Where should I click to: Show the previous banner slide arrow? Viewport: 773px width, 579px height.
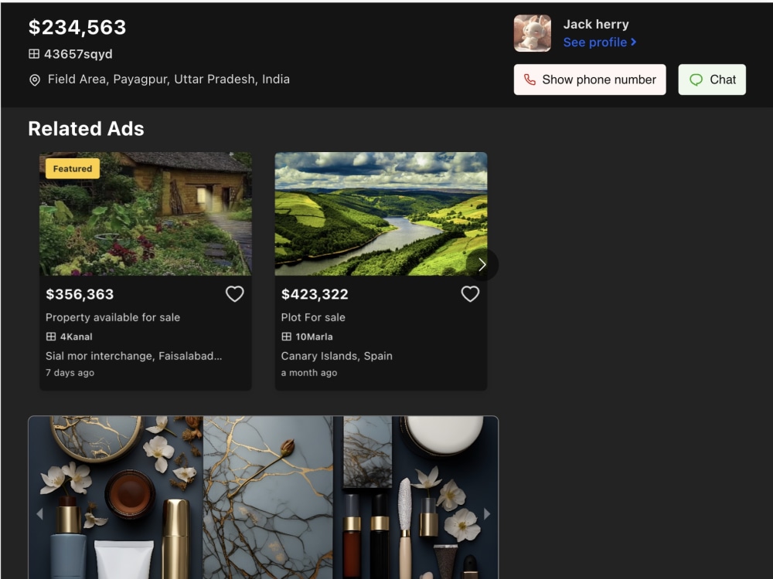39,514
